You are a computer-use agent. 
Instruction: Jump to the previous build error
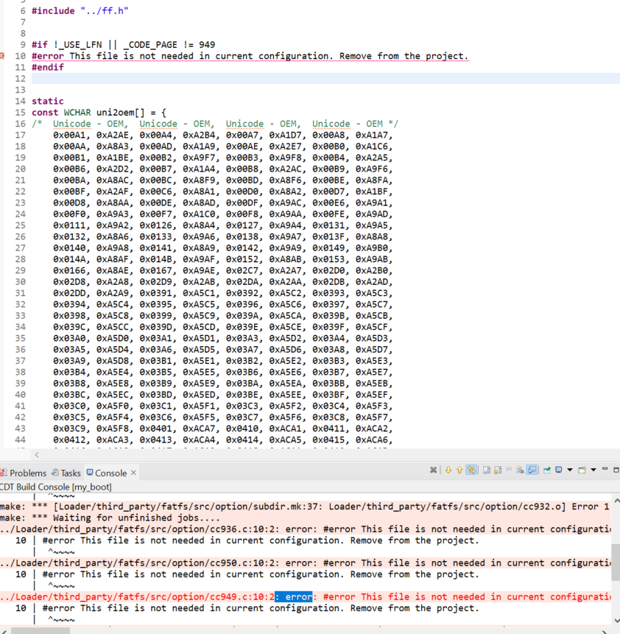coord(459,471)
